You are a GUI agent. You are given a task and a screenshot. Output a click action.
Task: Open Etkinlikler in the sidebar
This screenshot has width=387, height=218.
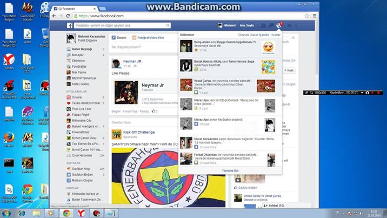click(78, 61)
